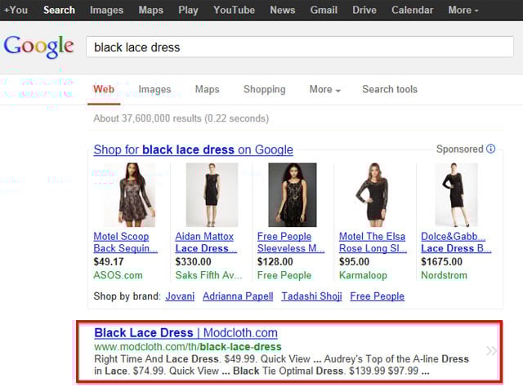Open the +You link in top bar
The width and height of the screenshot is (523, 387).
(x=16, y=10)
